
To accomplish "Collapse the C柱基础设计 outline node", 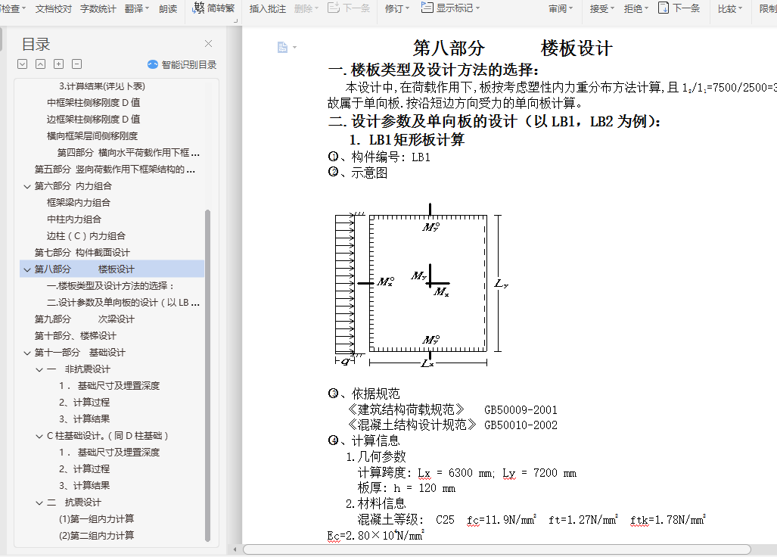I will (39, 436).
